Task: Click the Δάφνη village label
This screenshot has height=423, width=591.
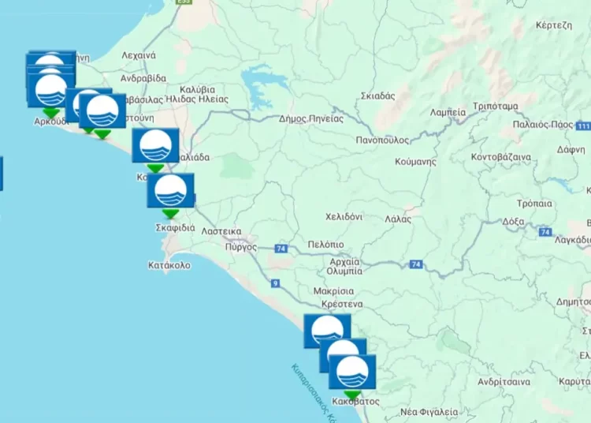Action: pos(571,150)
